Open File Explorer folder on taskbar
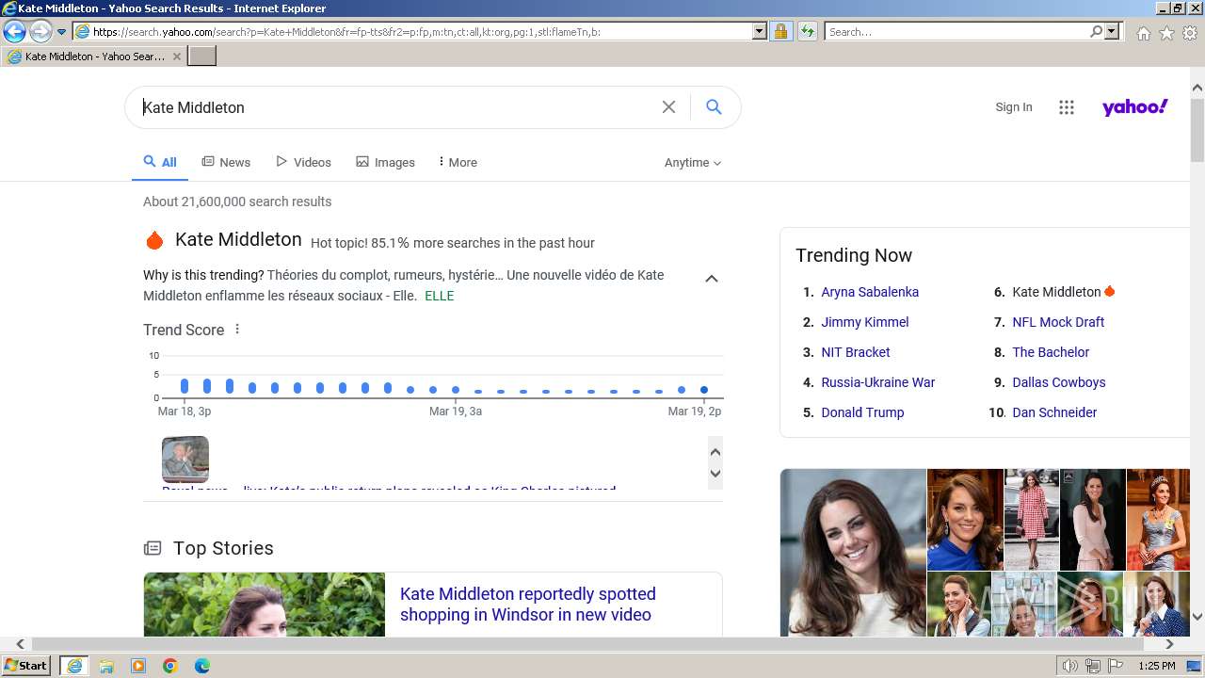 (x=106, y=666)
